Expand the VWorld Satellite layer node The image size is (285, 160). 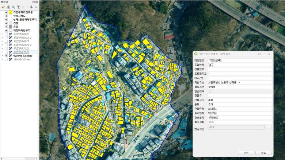coord(2,56)
